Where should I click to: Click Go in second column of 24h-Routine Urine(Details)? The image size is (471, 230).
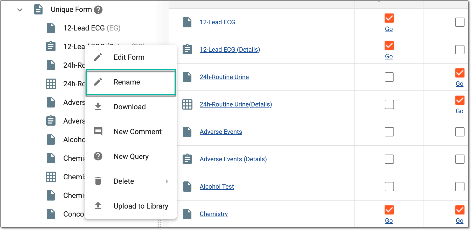[459, 111]
